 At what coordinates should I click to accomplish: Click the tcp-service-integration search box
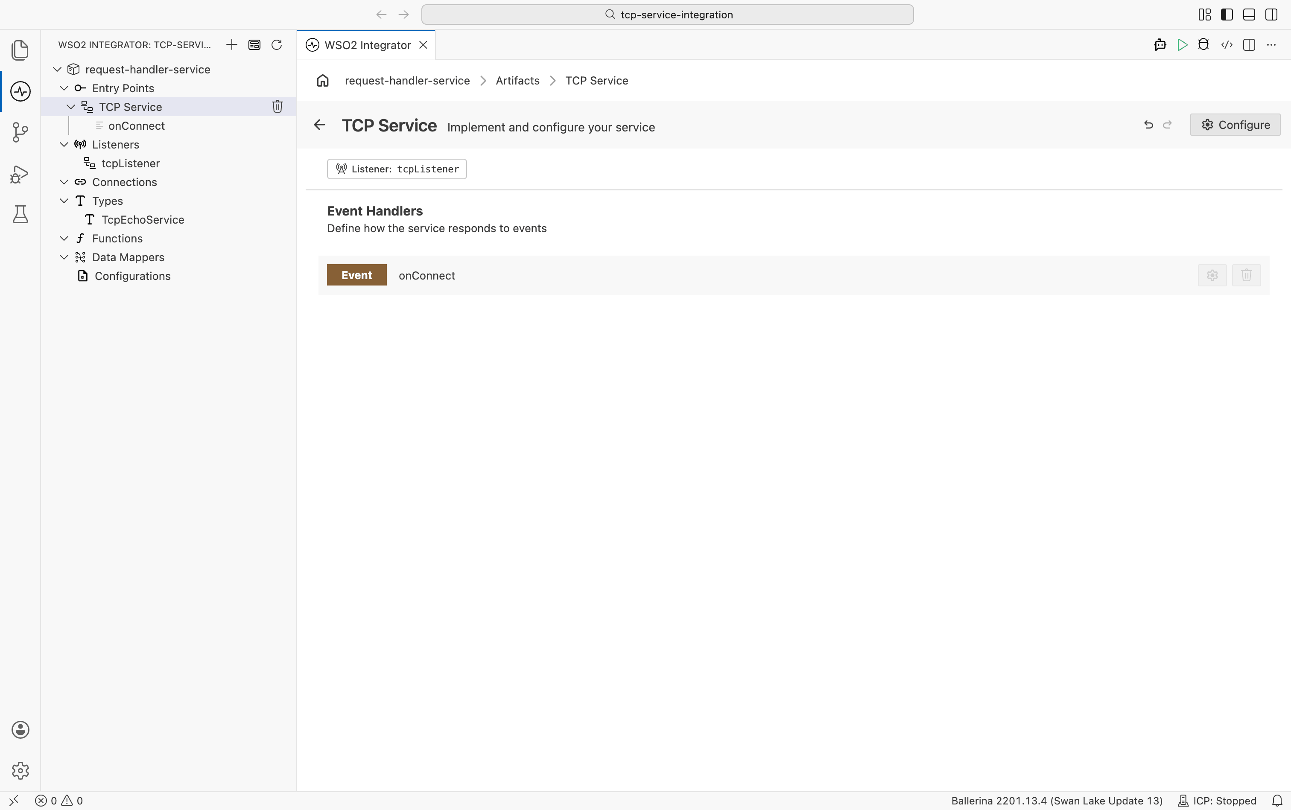tap(667, 15)
